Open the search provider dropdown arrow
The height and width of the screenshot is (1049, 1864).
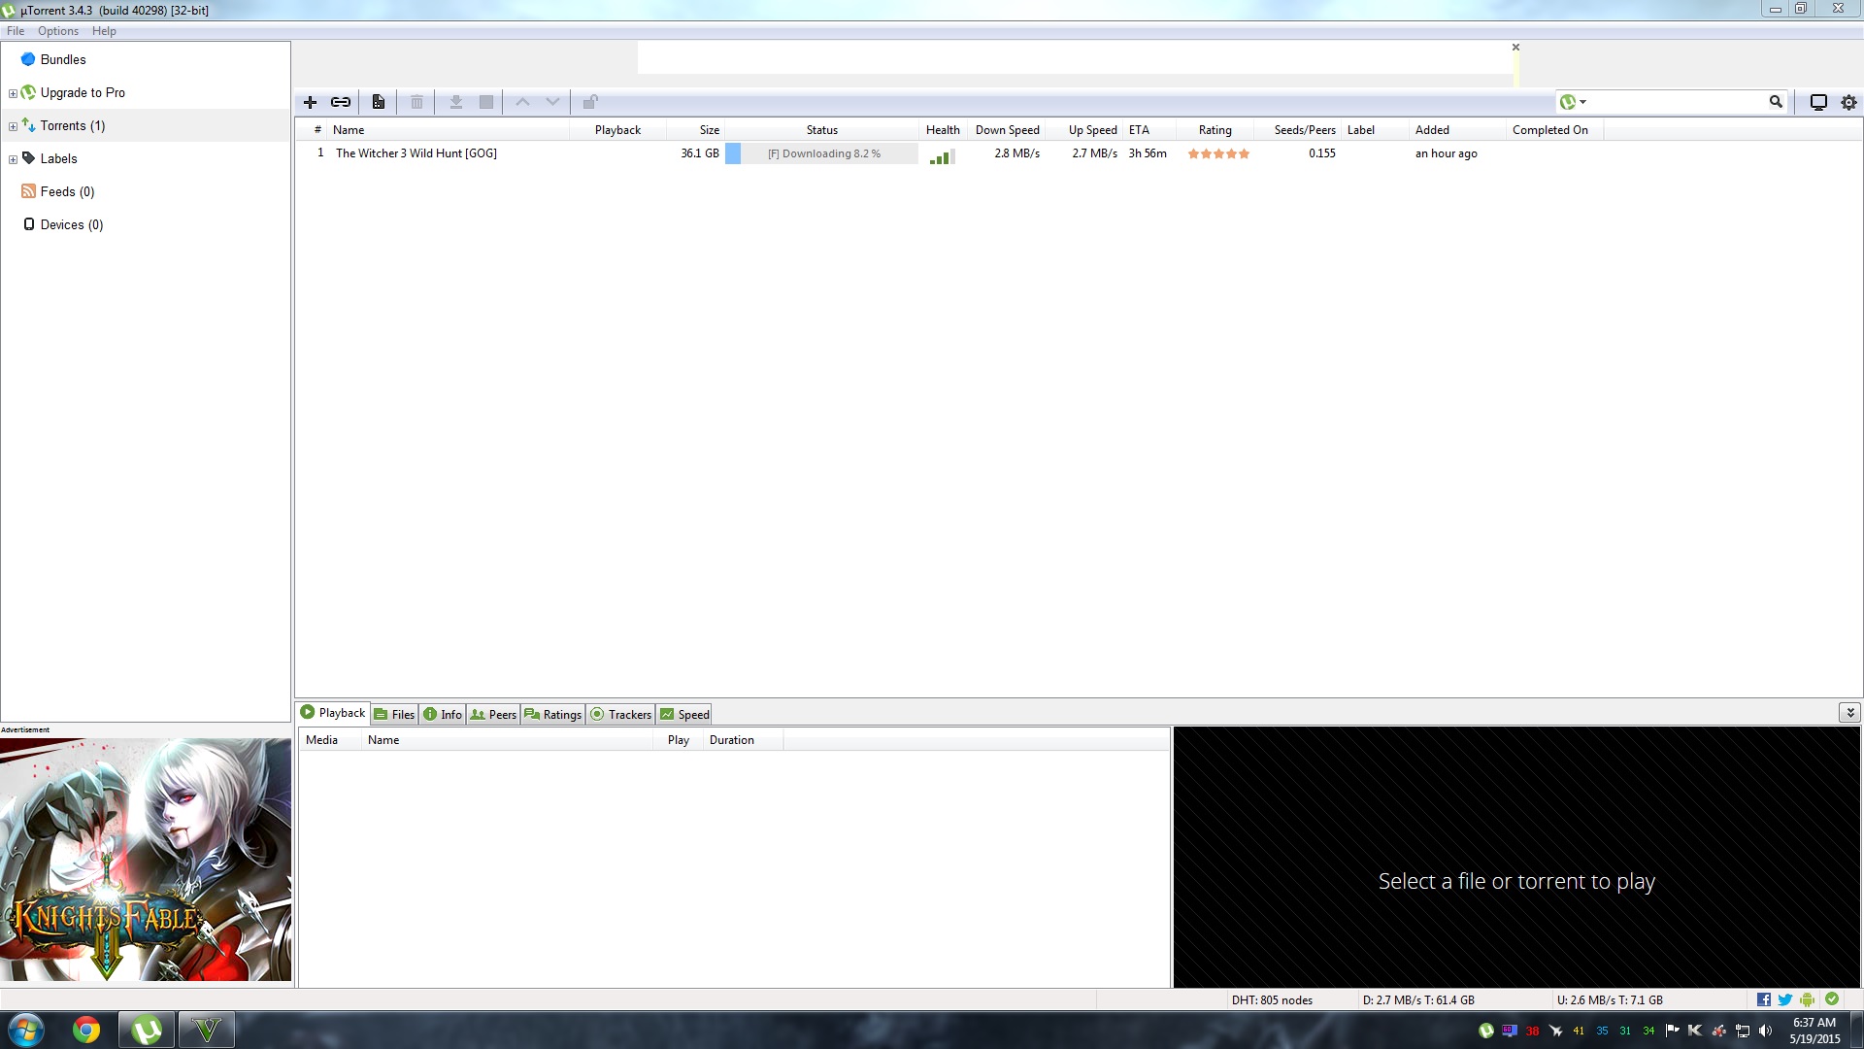[1583, 102]
